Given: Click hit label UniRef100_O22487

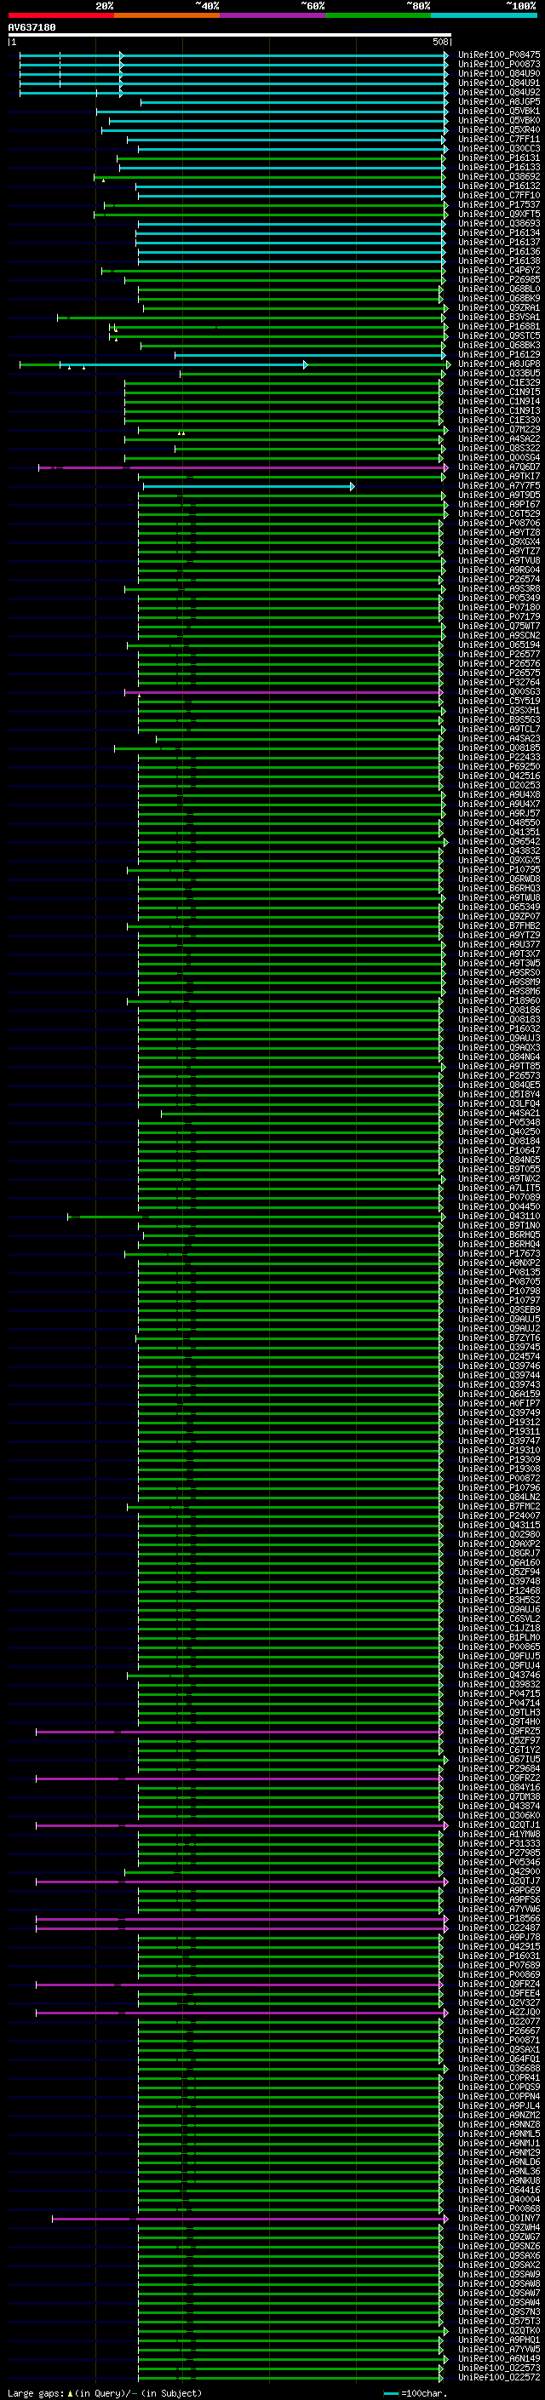Looking at the screenshot, I should (x=499, y=1927).
